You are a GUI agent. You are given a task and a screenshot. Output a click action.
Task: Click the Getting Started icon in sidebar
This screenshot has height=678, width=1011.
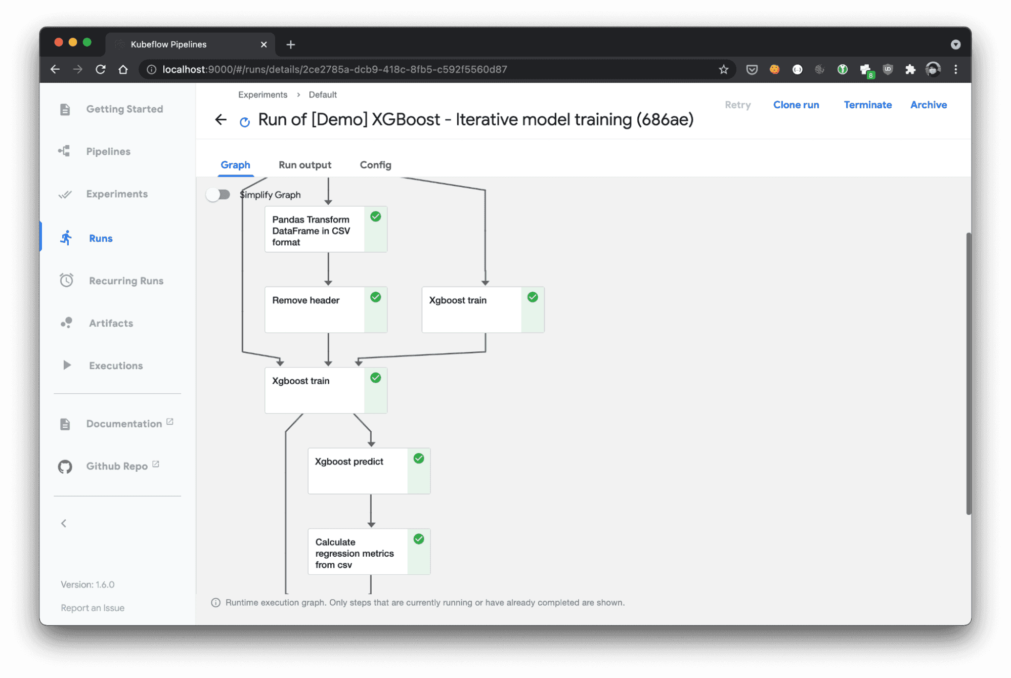[x=65, y=108]
